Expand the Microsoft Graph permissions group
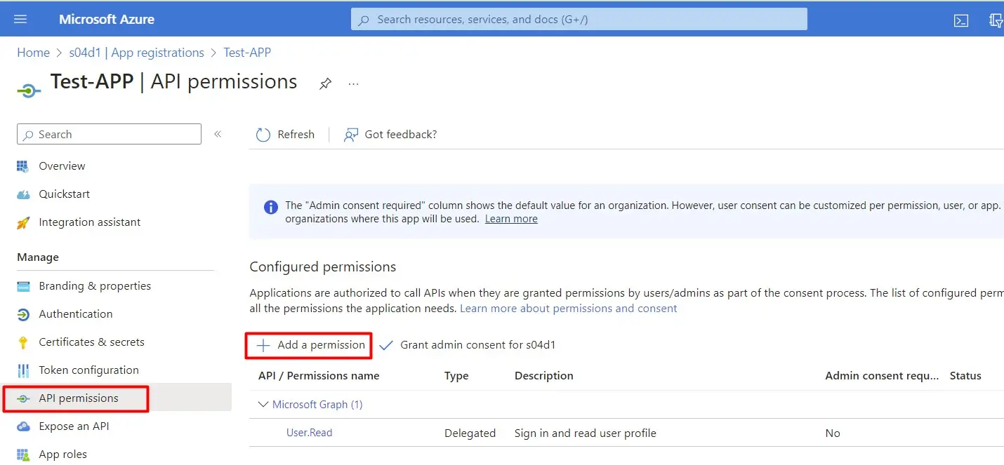 [x=263, y=404]
